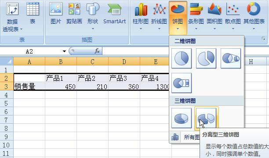Open the shapes (形状) gallery
The width and height of the screenshot is (269, 158).
coord(93,16)
